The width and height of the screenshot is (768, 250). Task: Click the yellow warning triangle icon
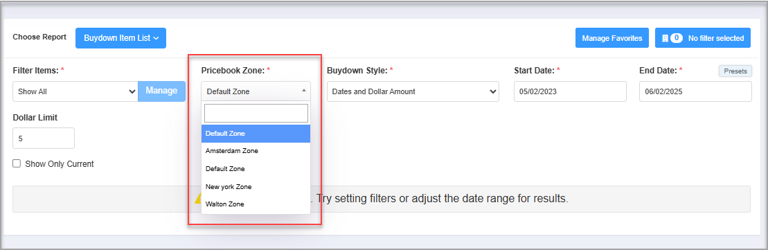point(197,199)
